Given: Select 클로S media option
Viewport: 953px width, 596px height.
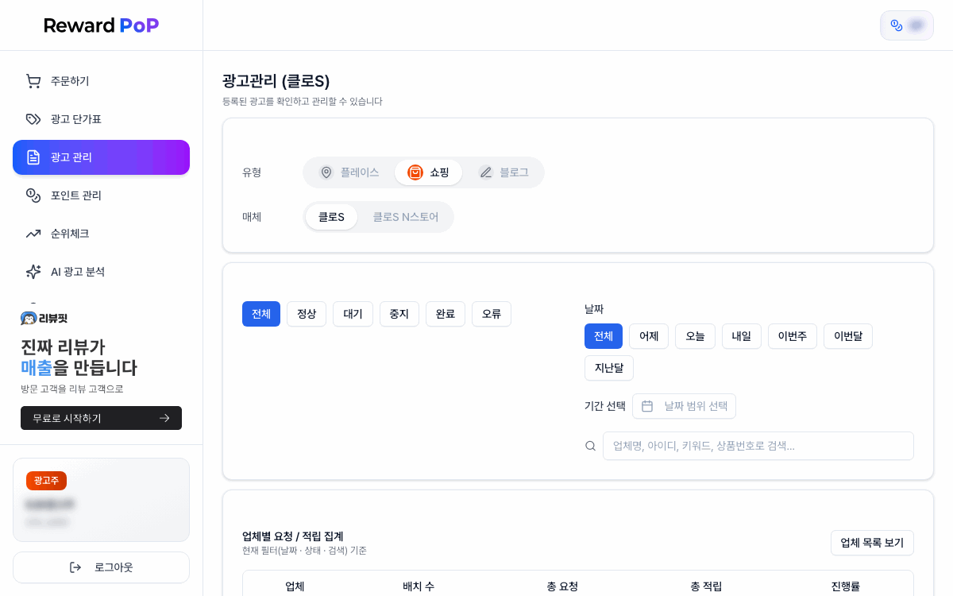Looking at the screenshot, I should click(331, 217).
